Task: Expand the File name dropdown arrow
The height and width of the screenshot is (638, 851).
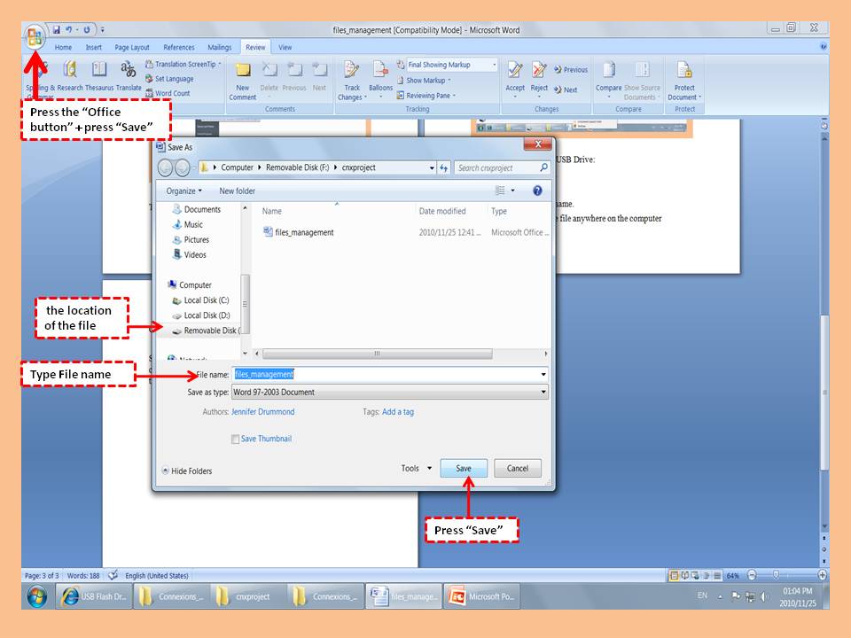Action: click(x=543, y=374)
